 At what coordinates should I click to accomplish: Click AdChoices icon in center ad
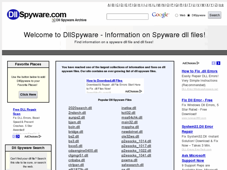pos(141,91)
